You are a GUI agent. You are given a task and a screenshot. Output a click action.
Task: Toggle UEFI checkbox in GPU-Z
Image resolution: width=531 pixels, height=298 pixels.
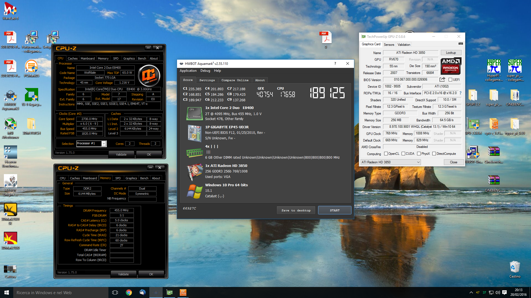tap(450, 80)
